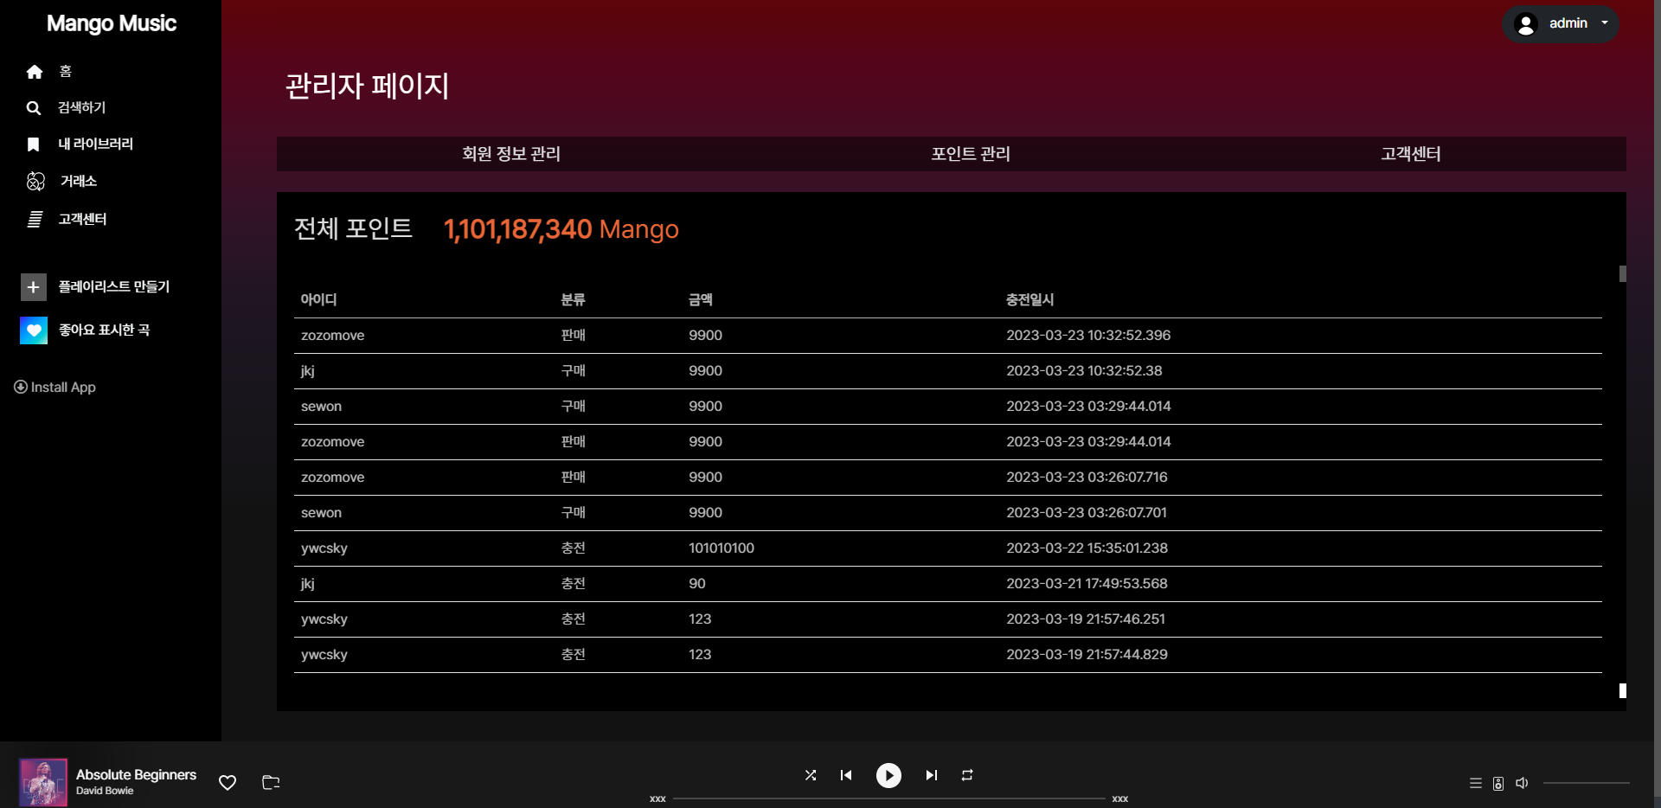The image size is (1661, 808).
Task: Switch to the 포인트 관리 tab
Action: point(970,153)
